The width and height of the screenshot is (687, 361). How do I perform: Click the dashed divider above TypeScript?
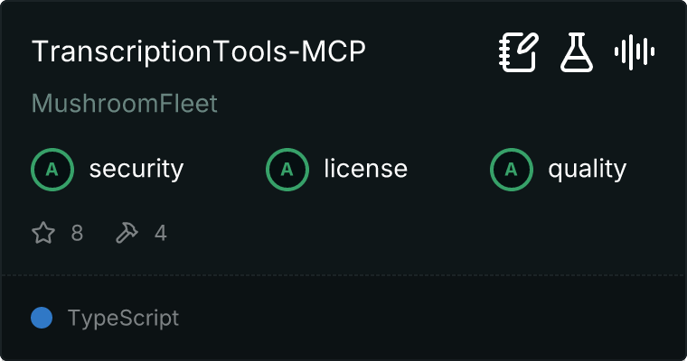coord(343,274)
